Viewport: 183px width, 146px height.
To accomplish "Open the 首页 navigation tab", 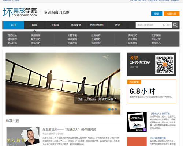I will 14,25.
